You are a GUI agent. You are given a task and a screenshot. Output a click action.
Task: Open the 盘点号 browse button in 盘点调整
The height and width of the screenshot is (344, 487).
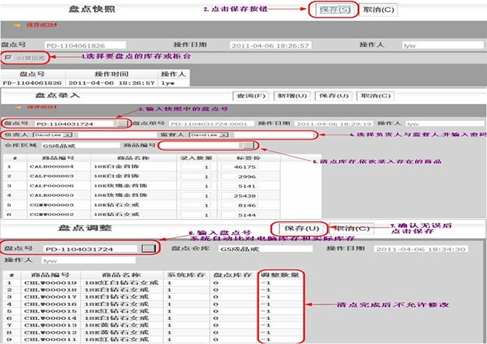click(x=148, y=249)
